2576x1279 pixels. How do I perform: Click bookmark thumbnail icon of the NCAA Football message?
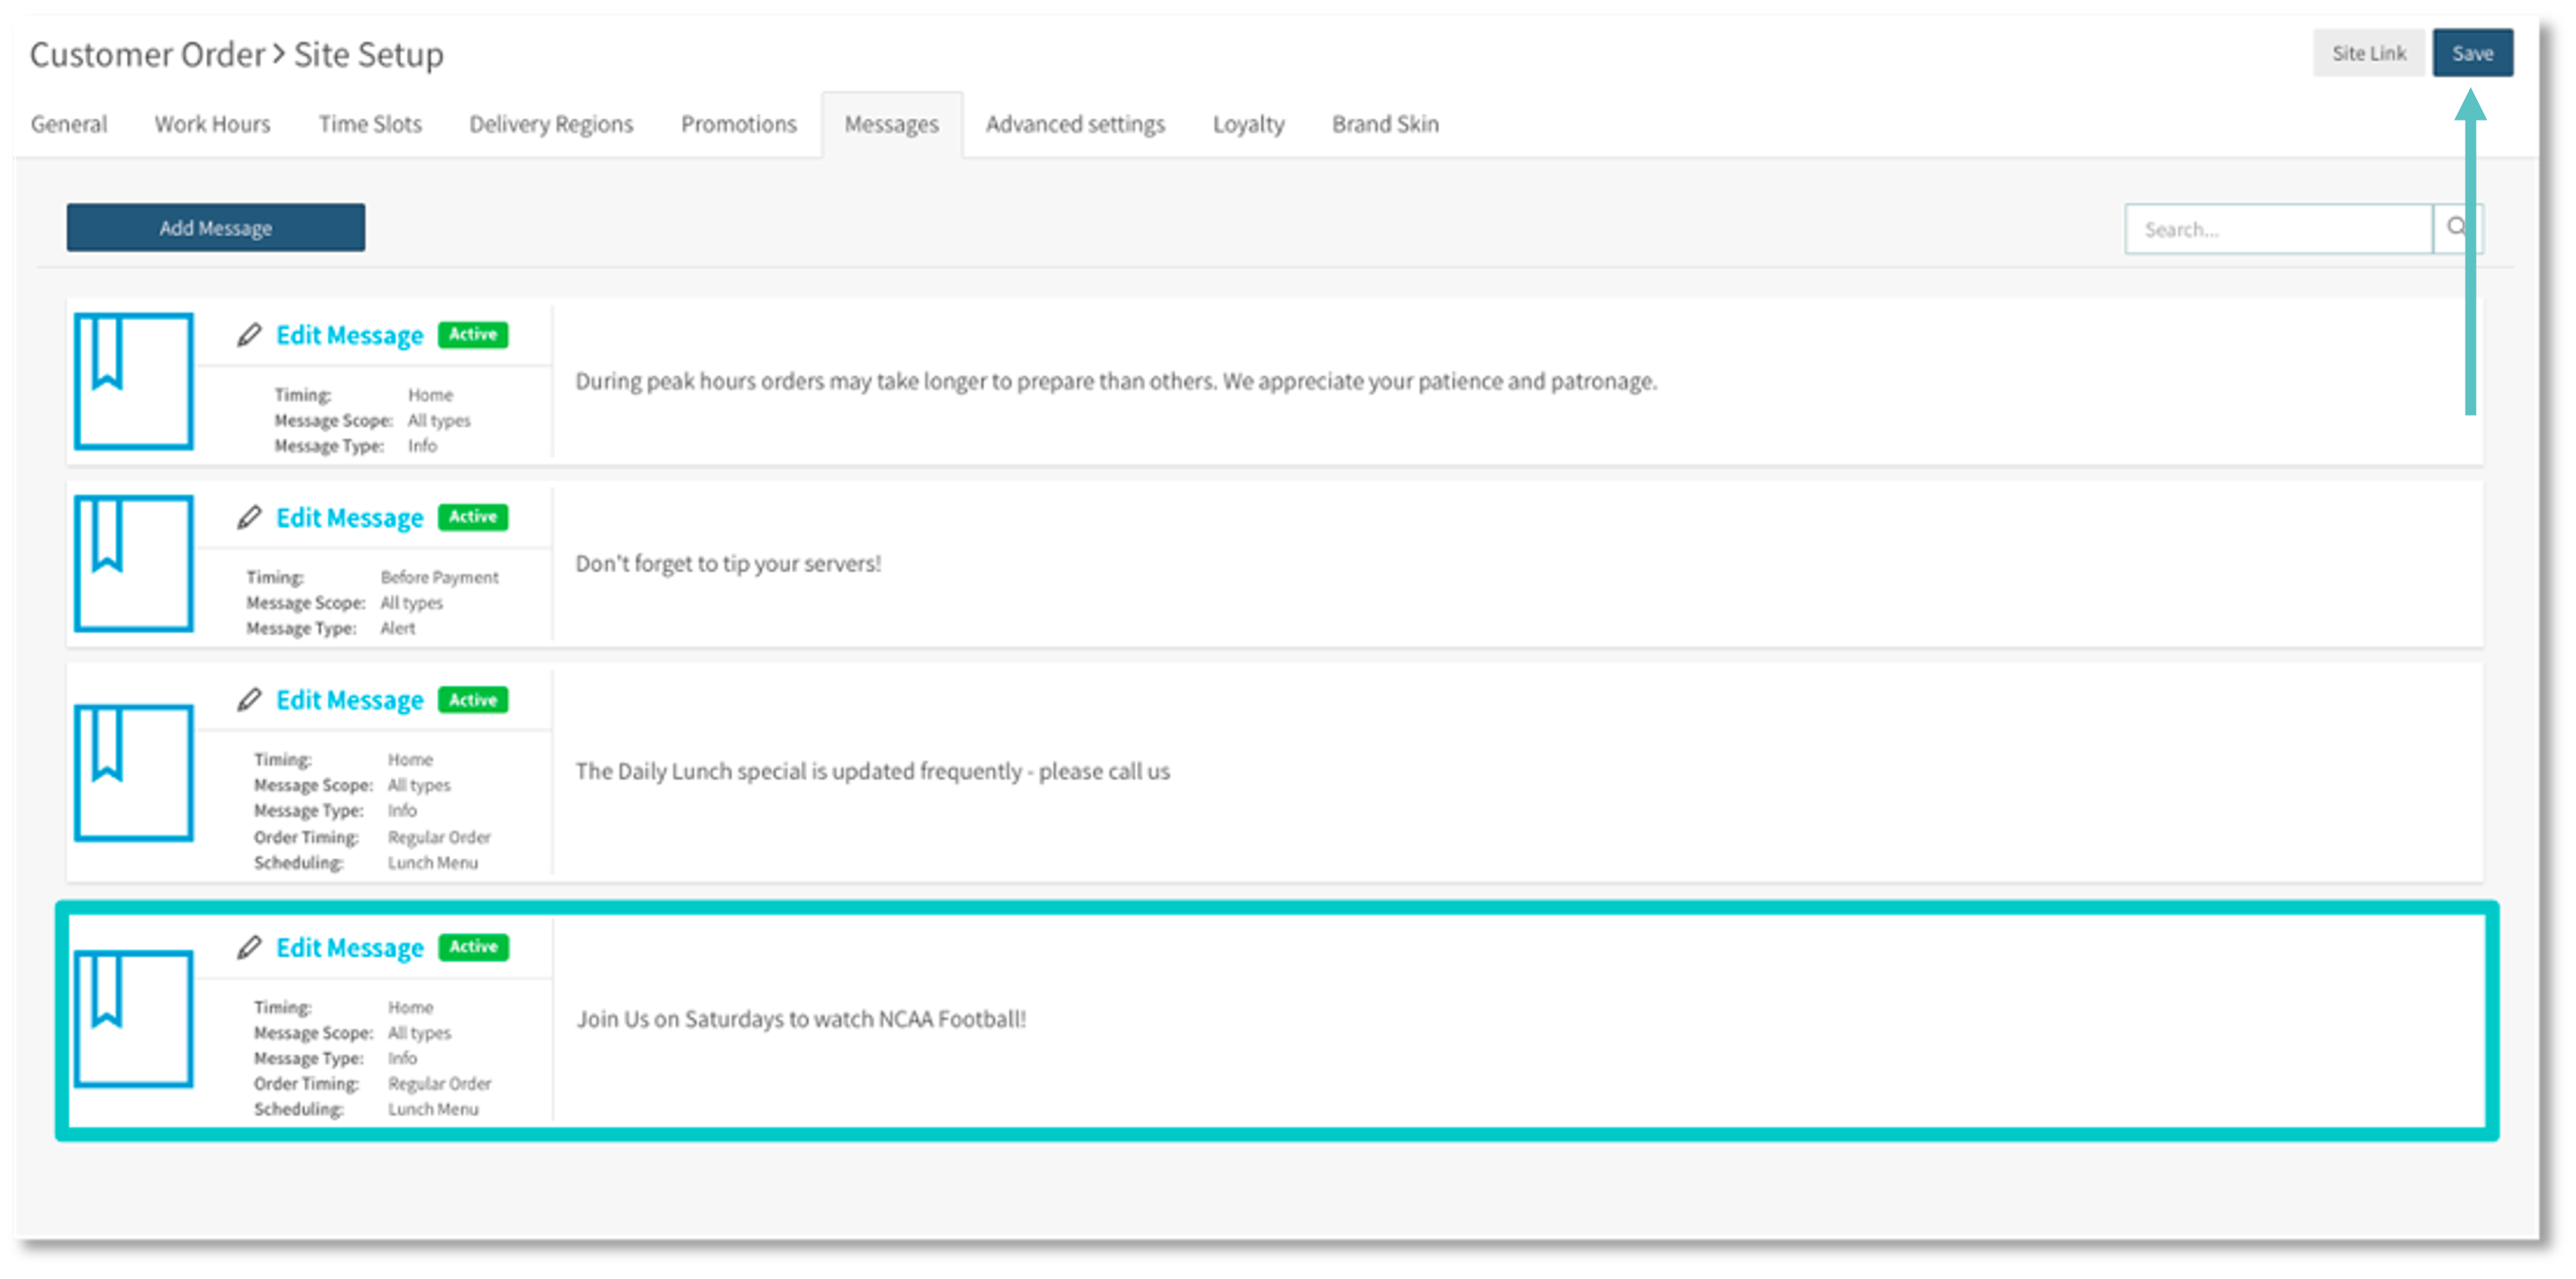(133, 1018)
